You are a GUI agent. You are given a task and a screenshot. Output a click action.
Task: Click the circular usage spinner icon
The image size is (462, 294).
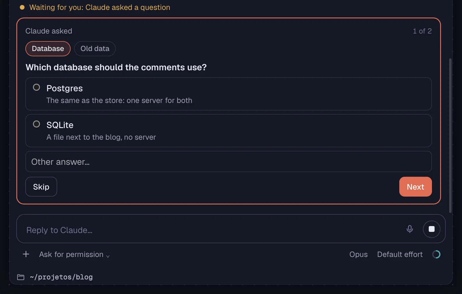436,254
